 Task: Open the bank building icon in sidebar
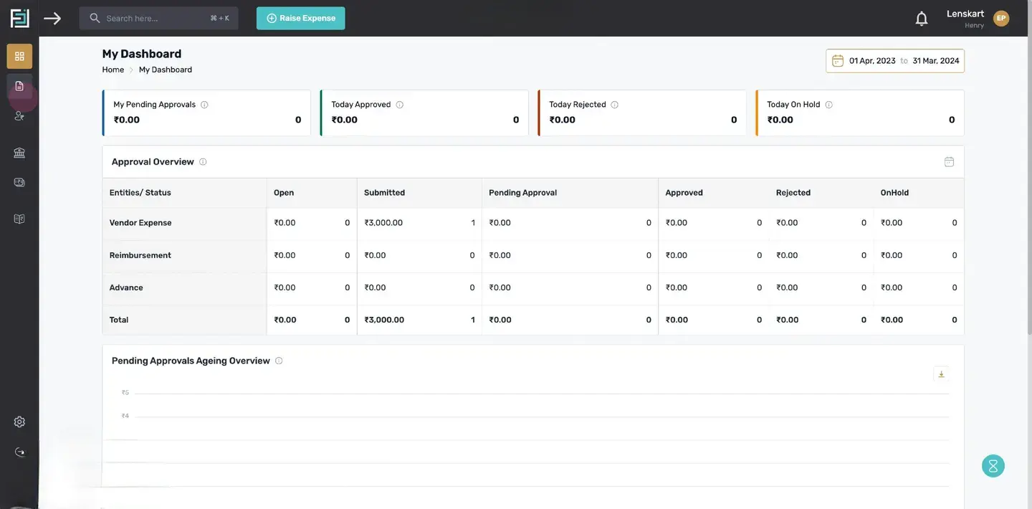[19, 153]
